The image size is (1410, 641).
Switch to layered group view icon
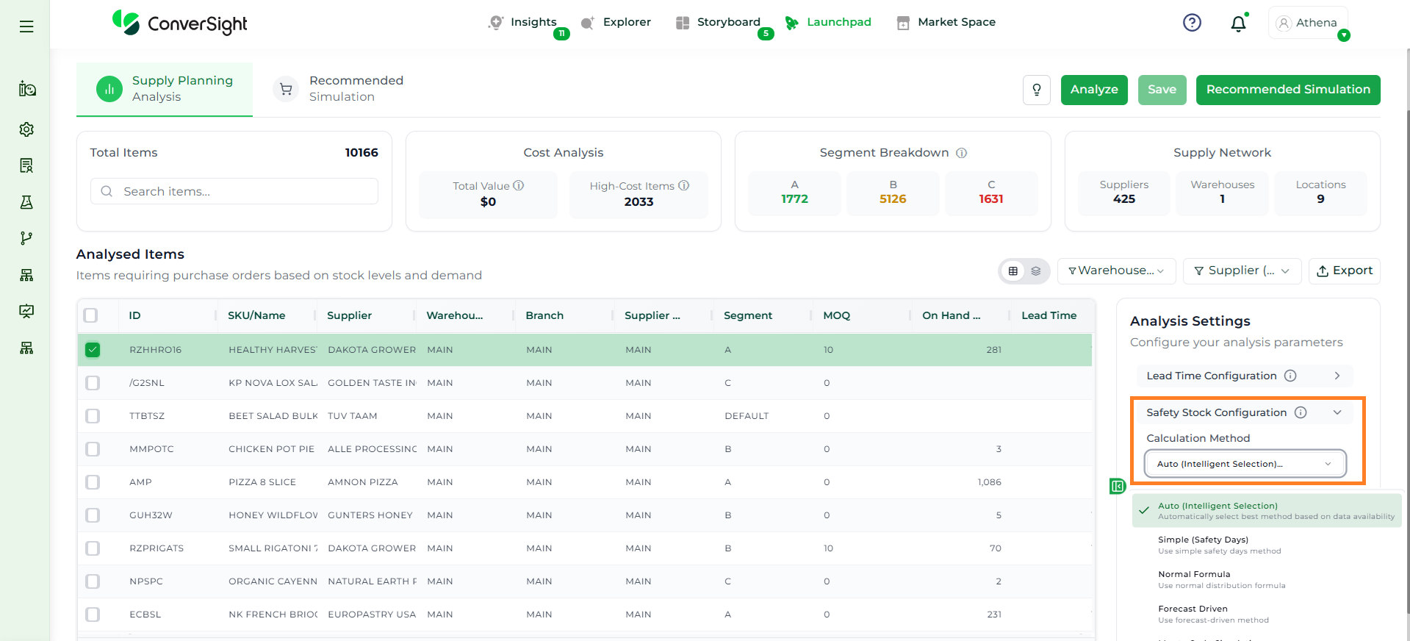[x=1036, y=271]
